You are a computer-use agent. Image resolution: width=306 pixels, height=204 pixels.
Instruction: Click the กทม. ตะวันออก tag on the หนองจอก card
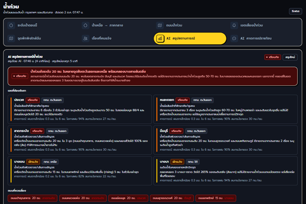click(202, 100)
